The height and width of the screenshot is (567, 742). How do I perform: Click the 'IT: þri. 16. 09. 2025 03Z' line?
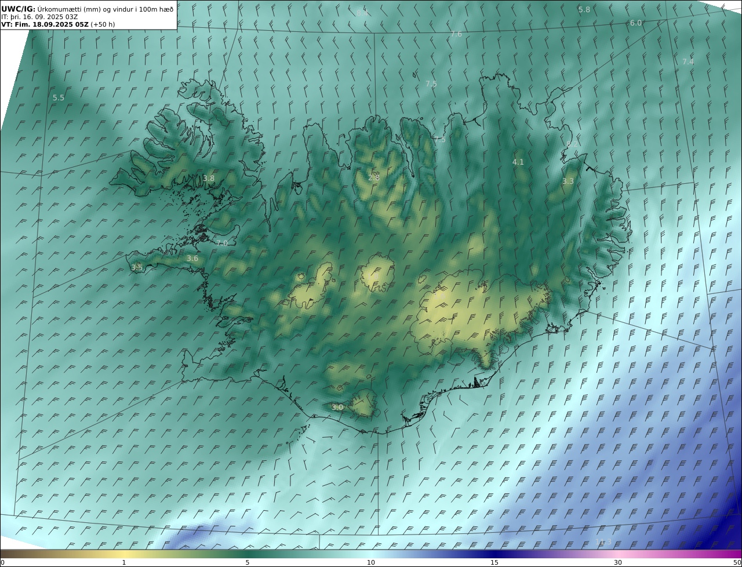click(x=40, y=17)
